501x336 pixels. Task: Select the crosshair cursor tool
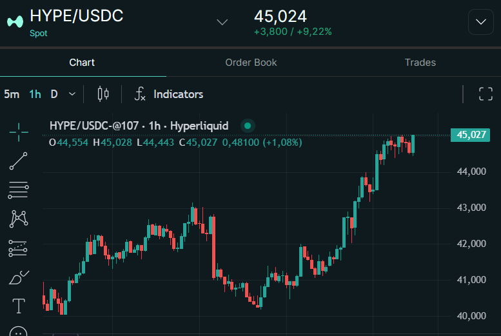(x=19, y=132)
